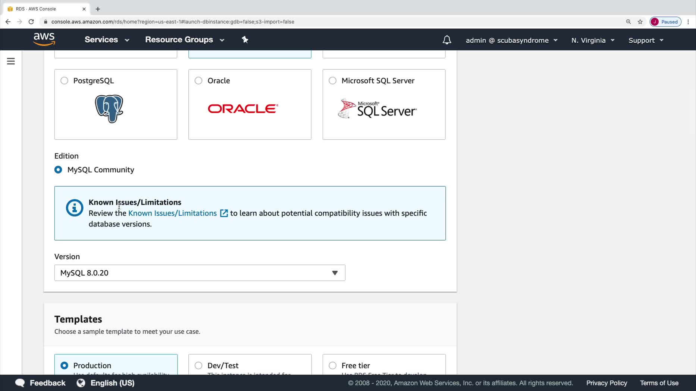The height and width of the screenshot is (391, 696).
Task: Expand the N. Virginia region selector
Action: pyautogui.click(x=592, y=40)
